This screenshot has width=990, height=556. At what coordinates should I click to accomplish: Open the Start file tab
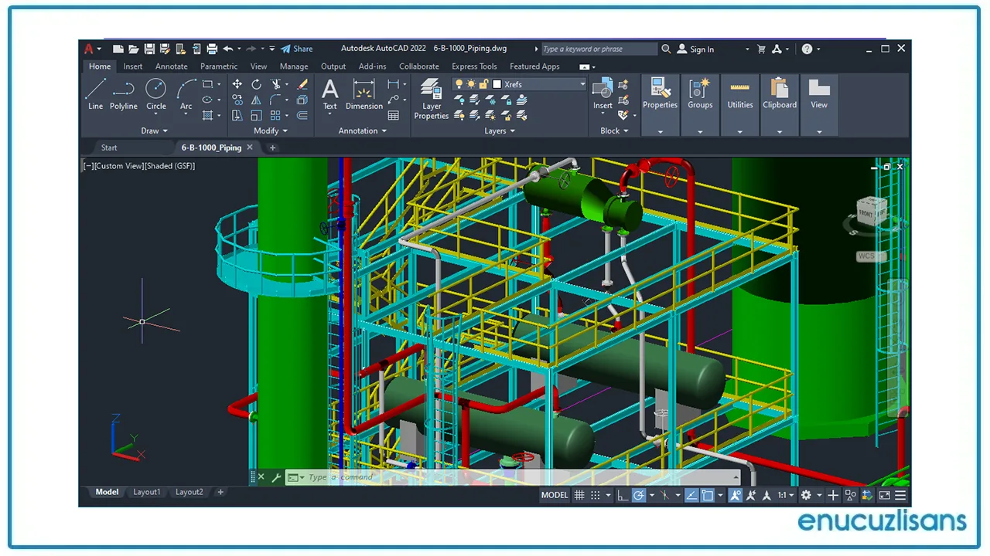point(109,147)
